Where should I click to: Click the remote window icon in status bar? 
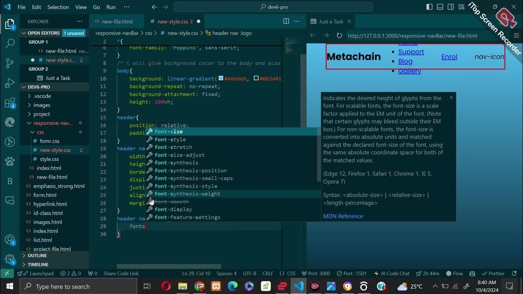coord(7,274)
